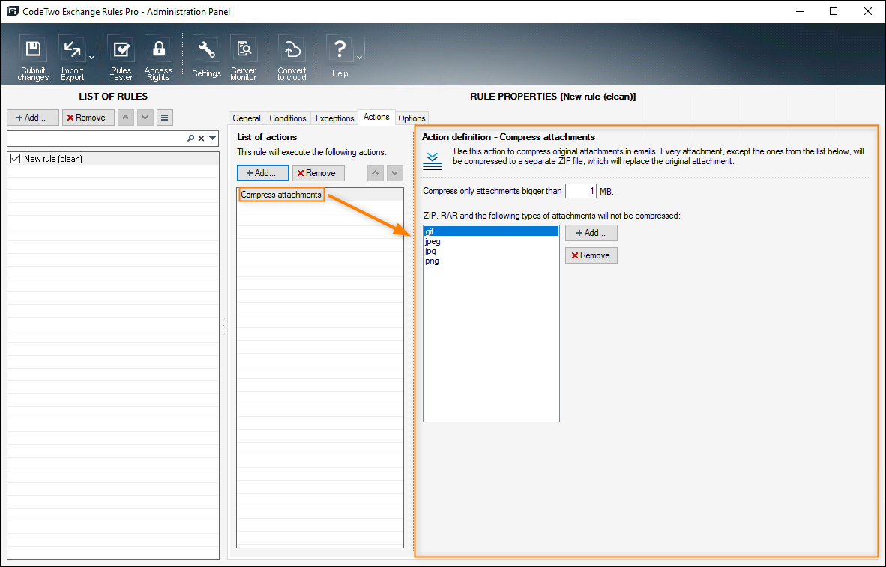Screen dimensions: 886x567
Task: Open the rules list options menu icon
Action: coord(164,118)
